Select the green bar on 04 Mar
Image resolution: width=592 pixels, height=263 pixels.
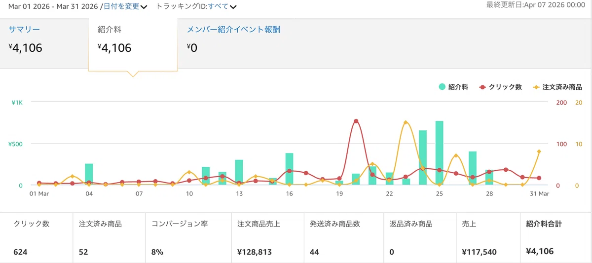[89, 174]
